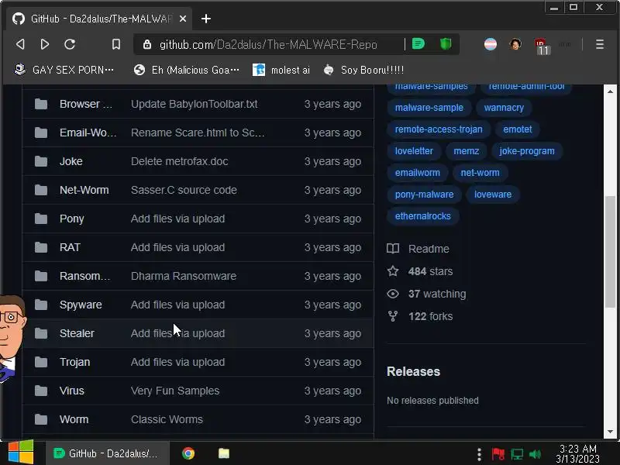The width and height of the screenshot is (620, 465).
Task: Open the Very Fun Samples commit message
Action: 175,391
